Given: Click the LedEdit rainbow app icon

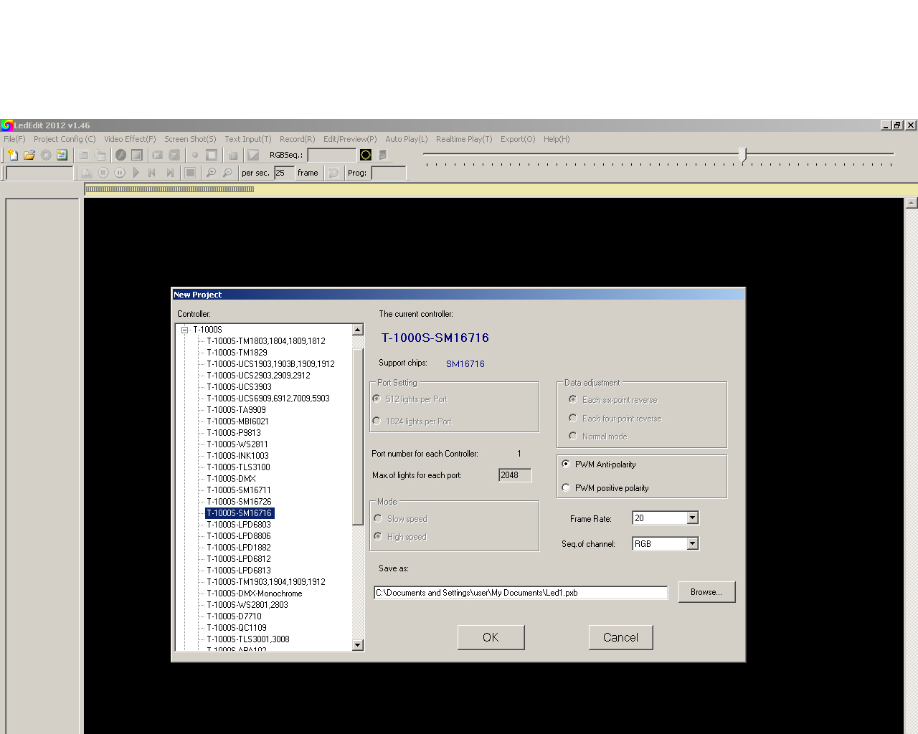Looking at the screenshot, I should point(6,125).
